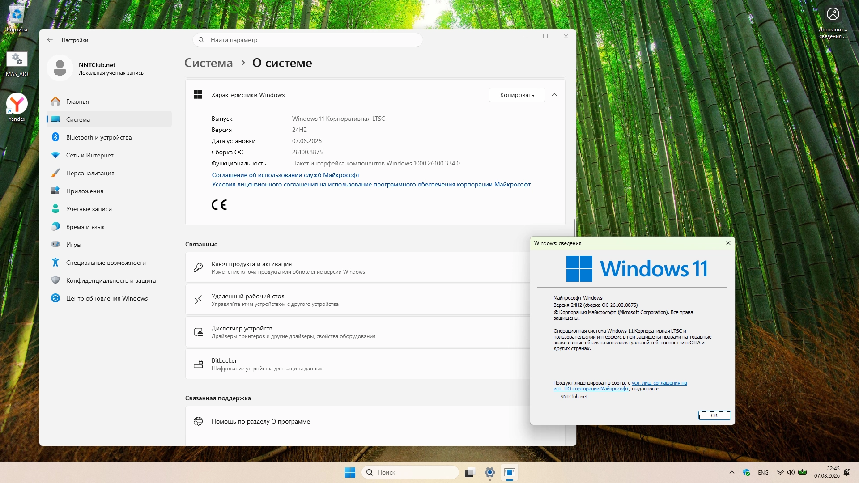859x483 pixels.
Task: Click the remote desktop arrows icon
Action: tap(198, 300)
